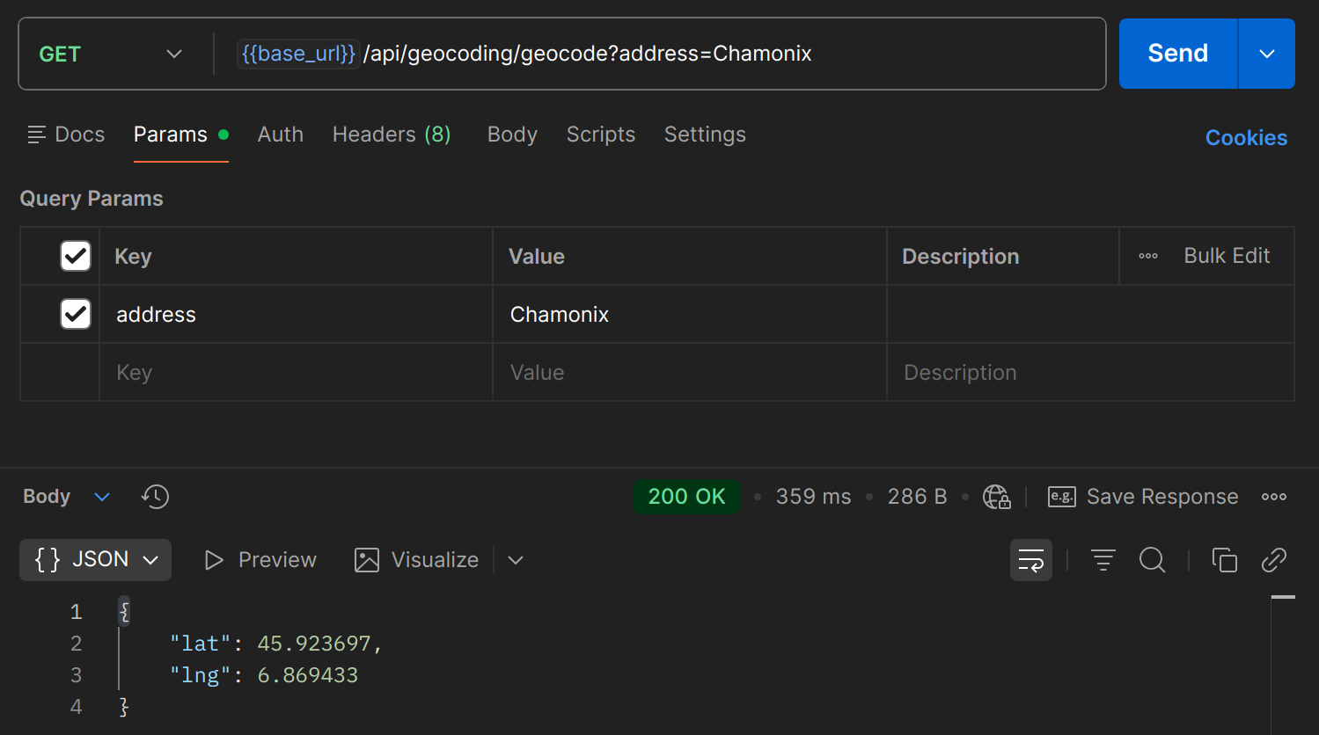Click the 286 B response size
The height and width of the screenshot is (735, 1319).
click(917, 497)
